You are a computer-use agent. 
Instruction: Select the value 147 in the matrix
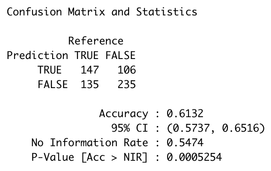click(90, 70)
